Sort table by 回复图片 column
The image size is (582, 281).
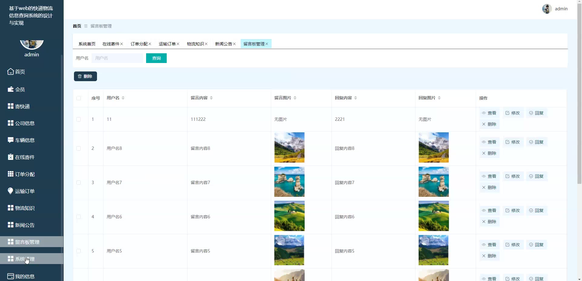click(x=439, y=98)
